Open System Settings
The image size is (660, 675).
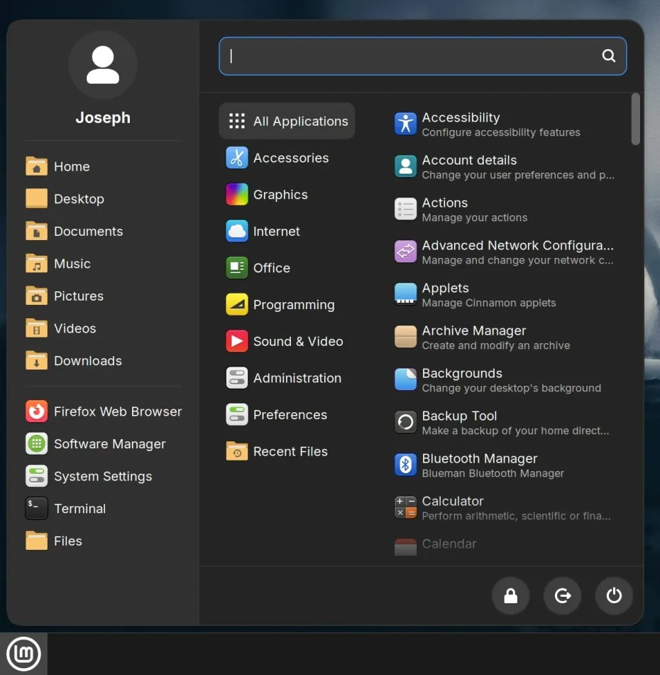103,476
